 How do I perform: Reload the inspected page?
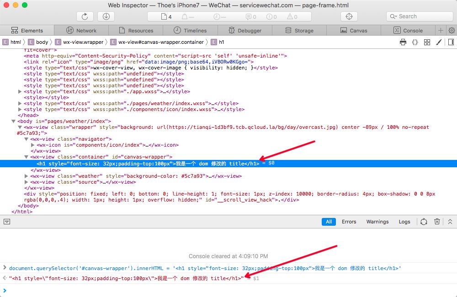[x=85, y=16]
